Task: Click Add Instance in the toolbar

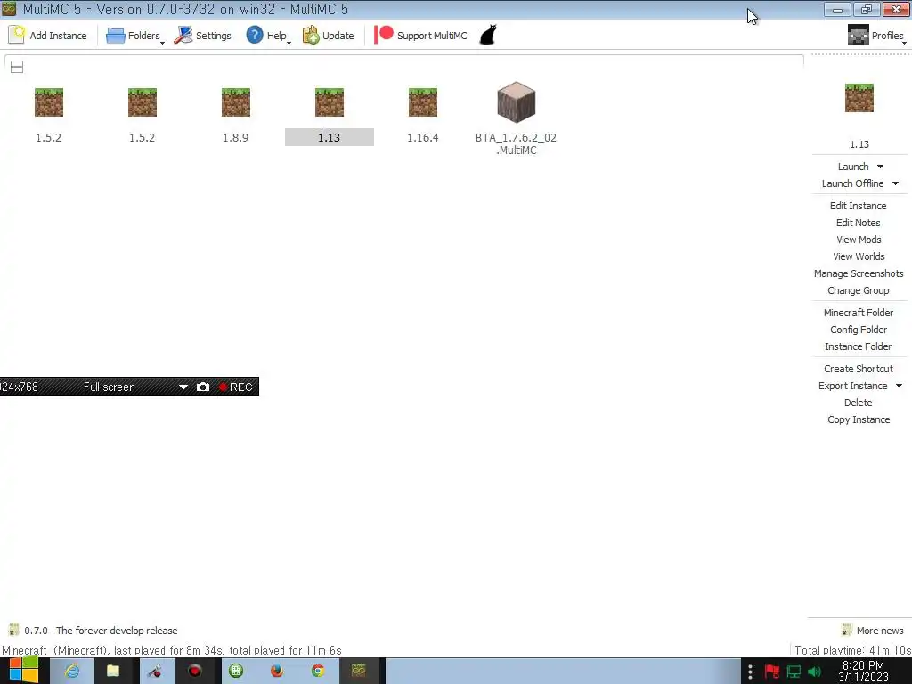Action: (x=48, y=36)
